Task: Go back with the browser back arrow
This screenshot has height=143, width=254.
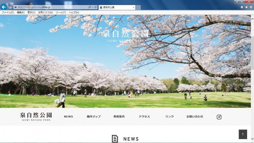Action: tap(3, 7)
